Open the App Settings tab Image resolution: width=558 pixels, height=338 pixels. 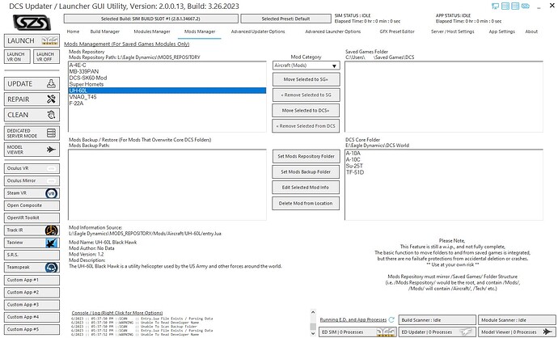pos(501,32)
